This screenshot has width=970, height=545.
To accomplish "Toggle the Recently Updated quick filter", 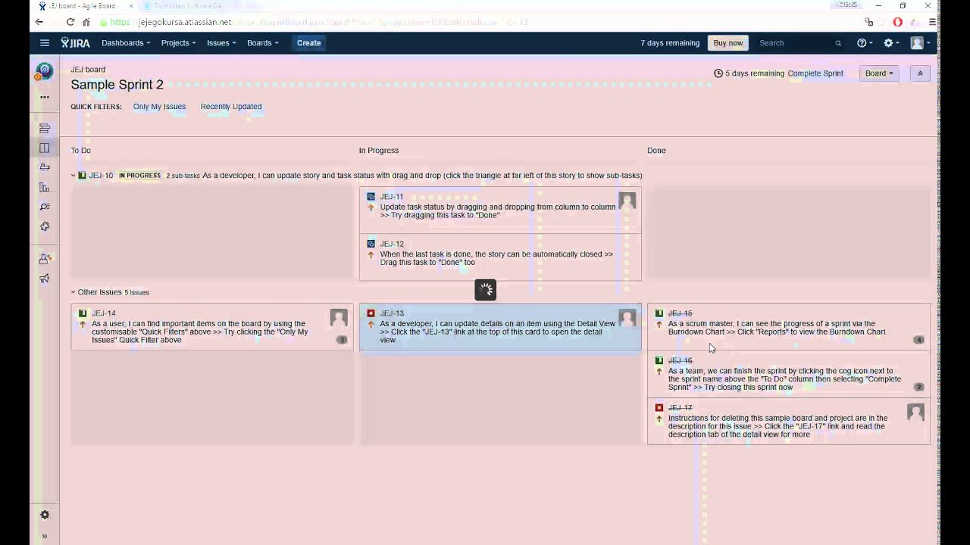I will (231, 107).
